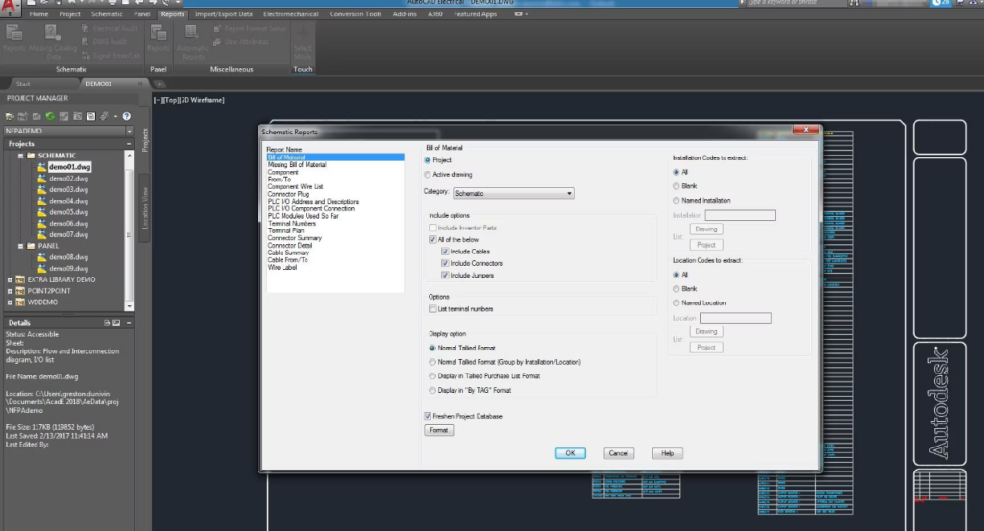Toggle Include Cables checkbox
The width and height of the screenshot is (984, 531).
445,252
